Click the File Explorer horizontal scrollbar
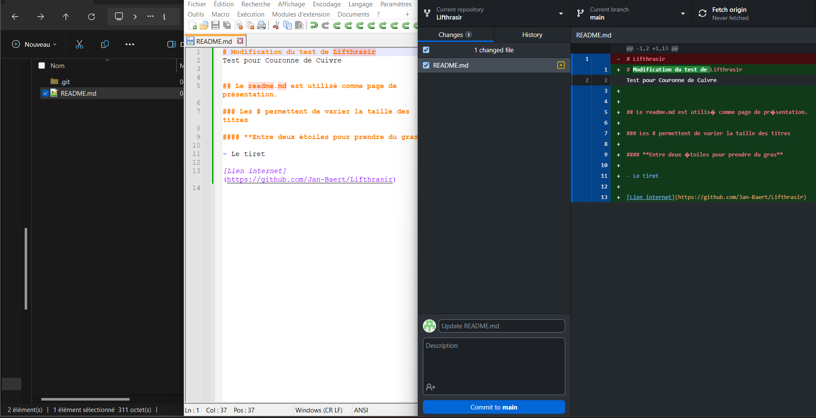 pyautogui.click(x=85, y=399)
